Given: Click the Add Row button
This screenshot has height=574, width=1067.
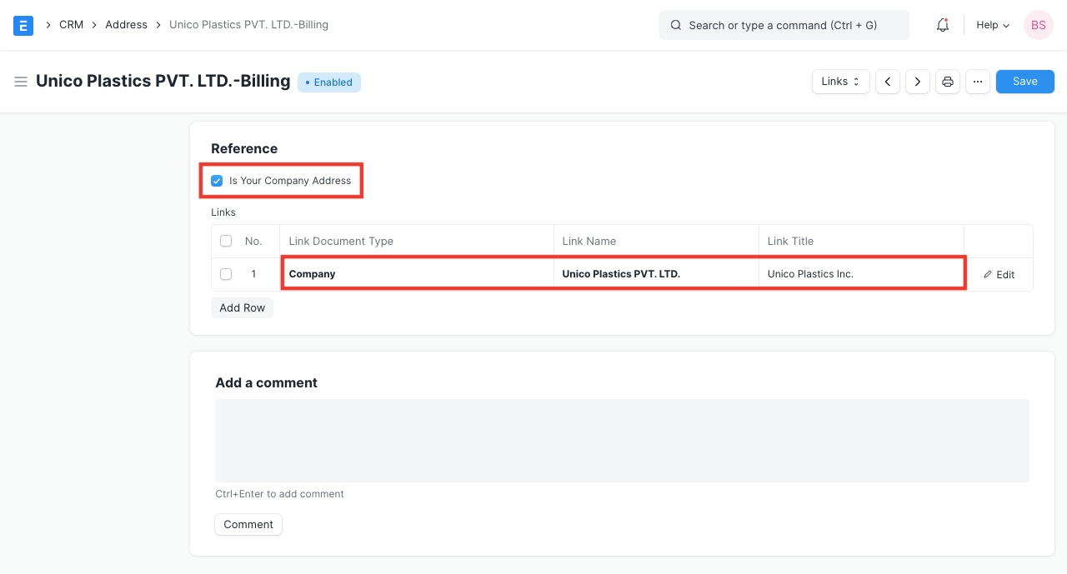Looking at the screenshot, I should [242, 308].
